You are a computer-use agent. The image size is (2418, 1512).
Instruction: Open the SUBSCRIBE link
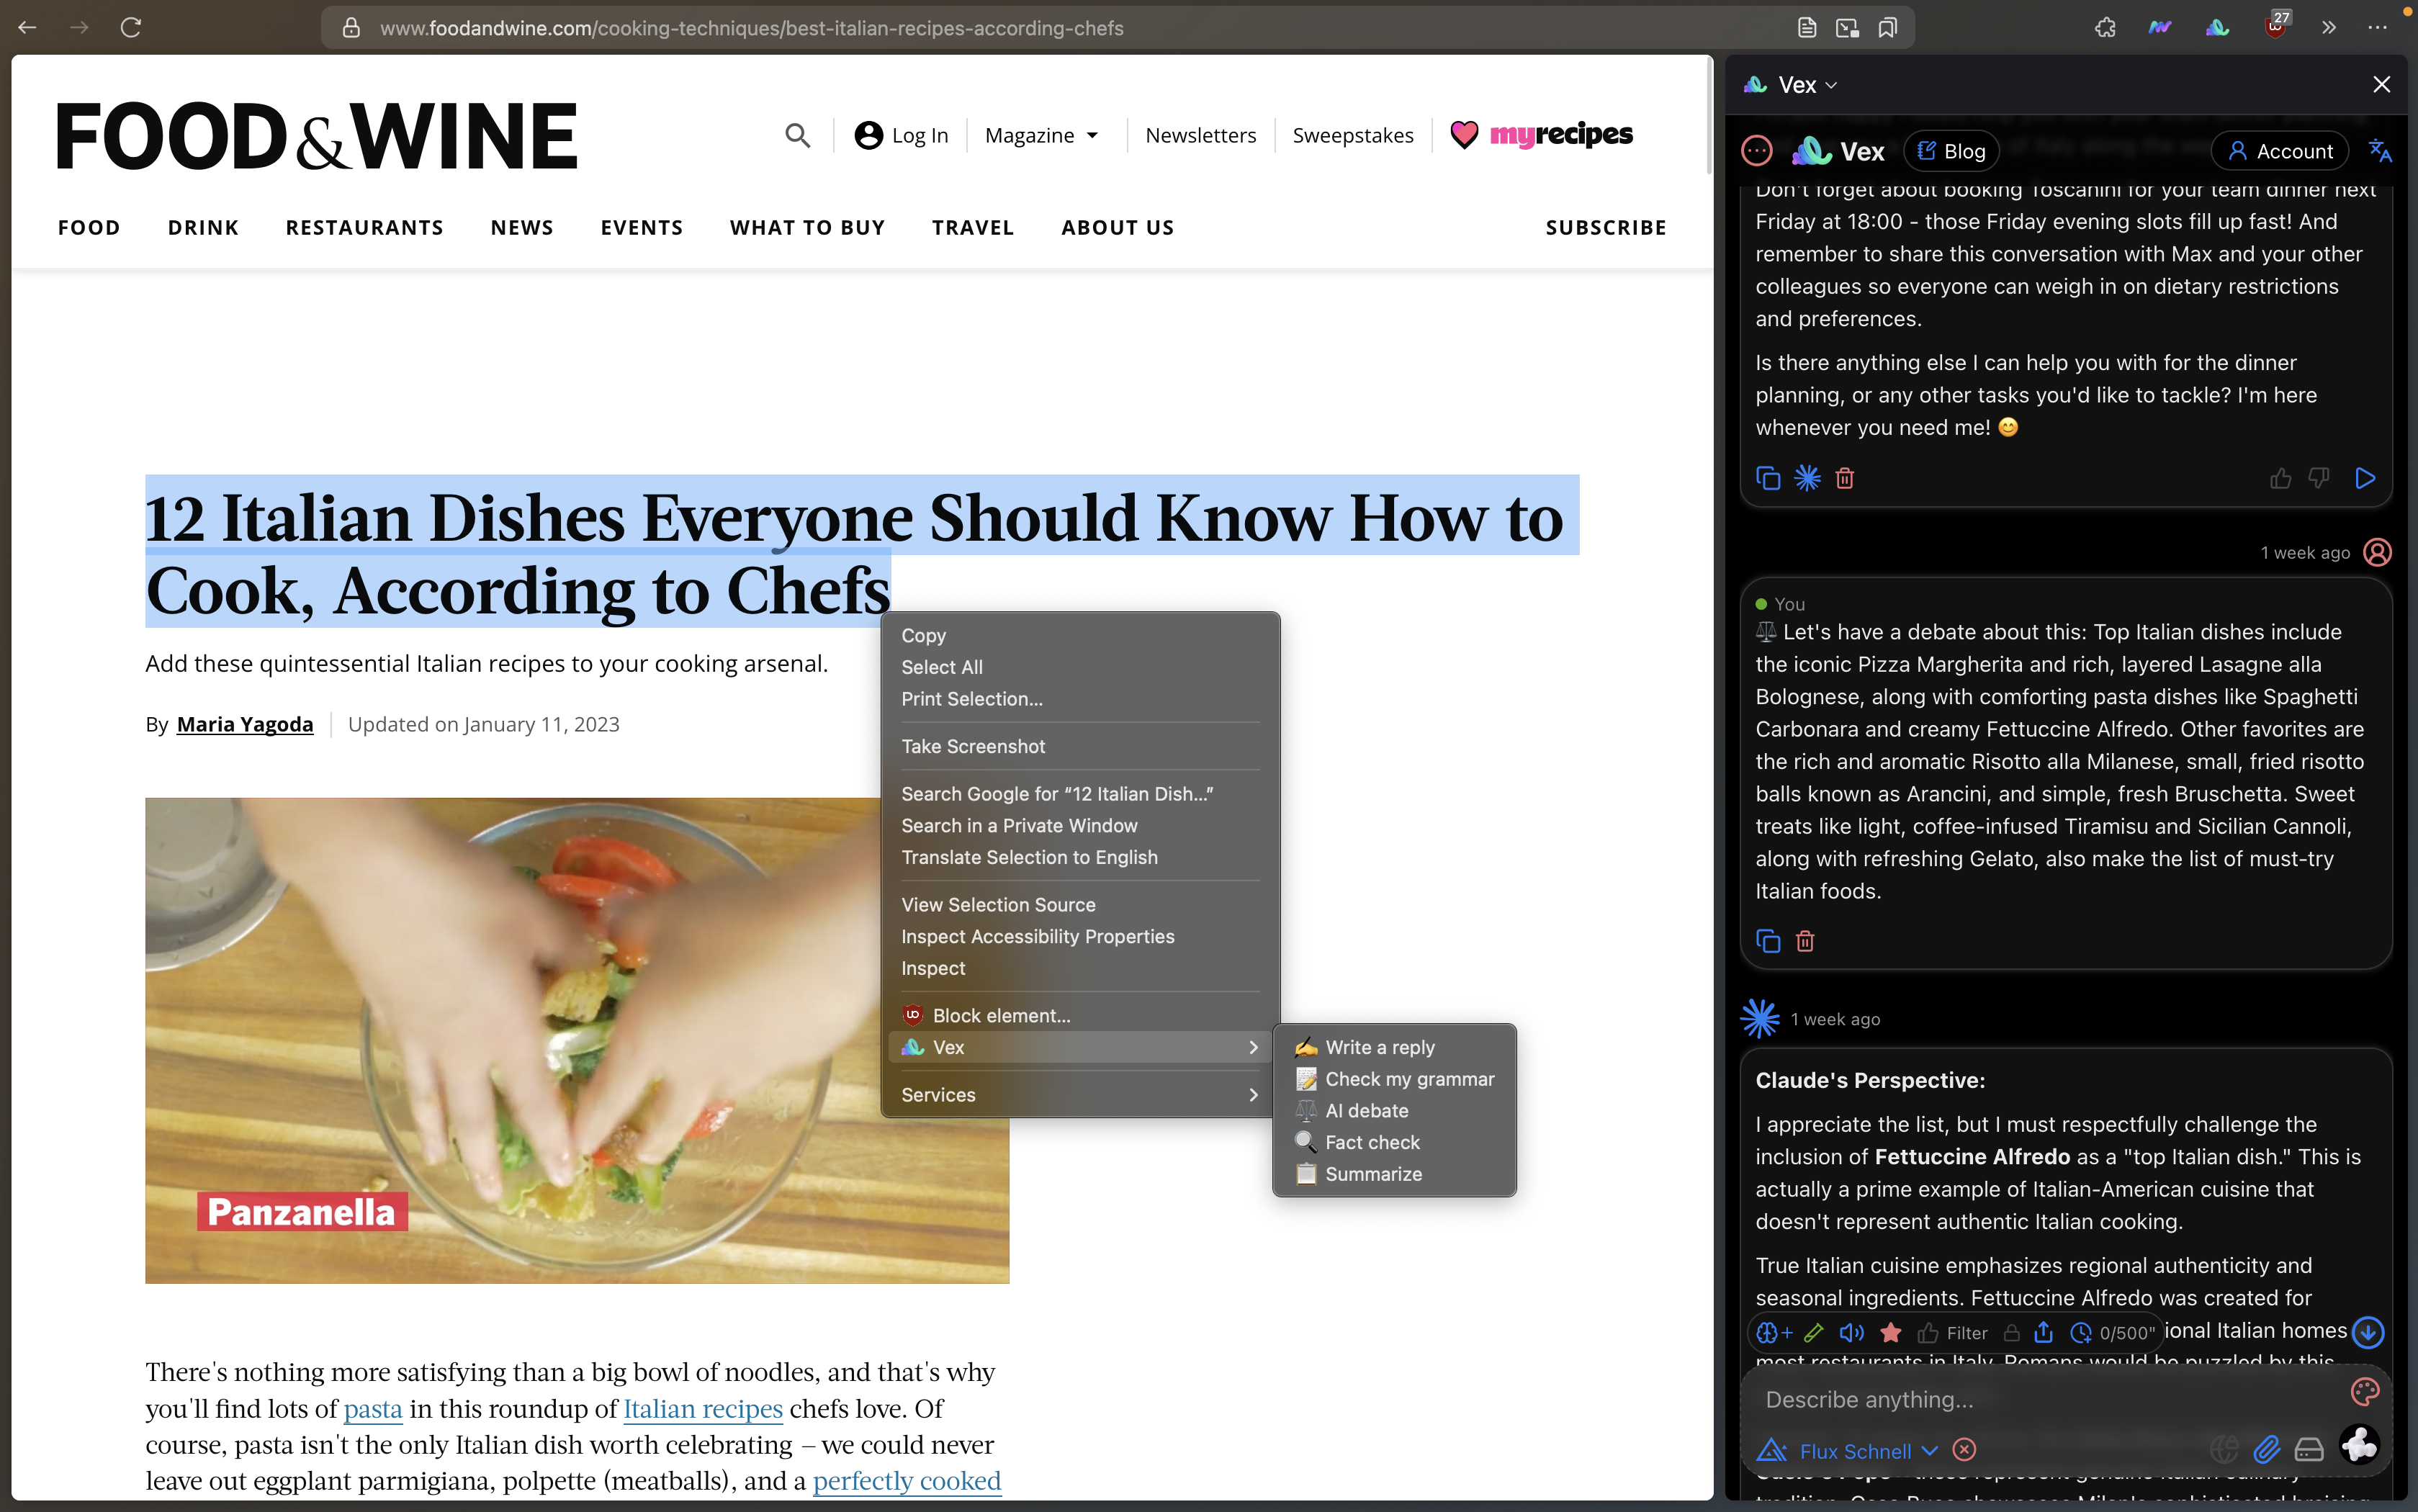click(1606, 228)
